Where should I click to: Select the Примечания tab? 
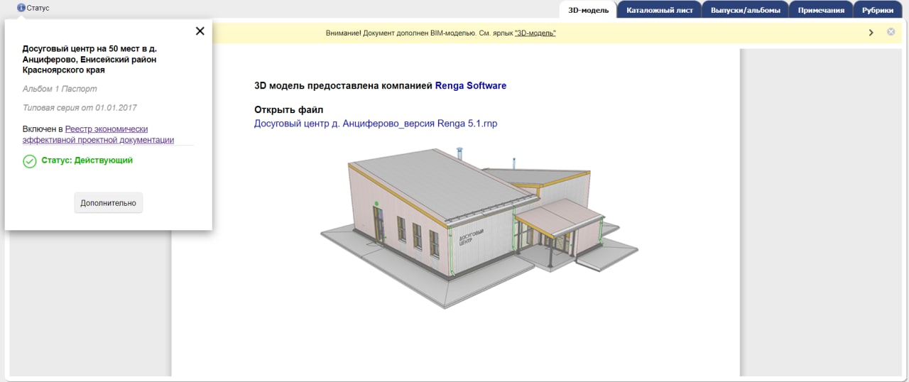[821, 10]
